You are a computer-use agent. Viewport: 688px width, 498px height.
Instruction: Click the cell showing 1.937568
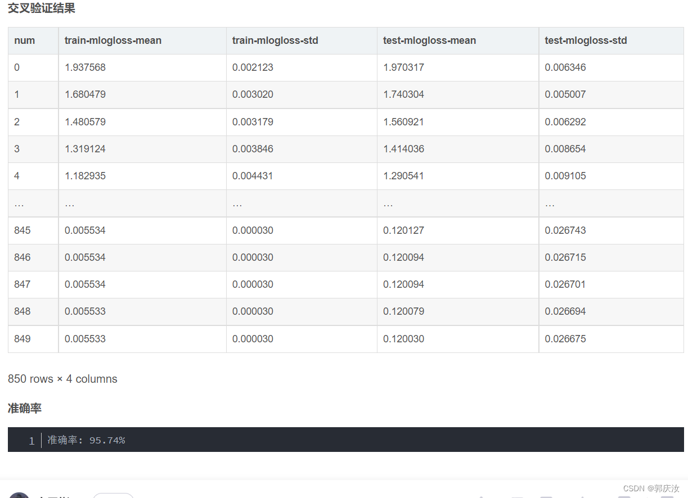[85, 67]
